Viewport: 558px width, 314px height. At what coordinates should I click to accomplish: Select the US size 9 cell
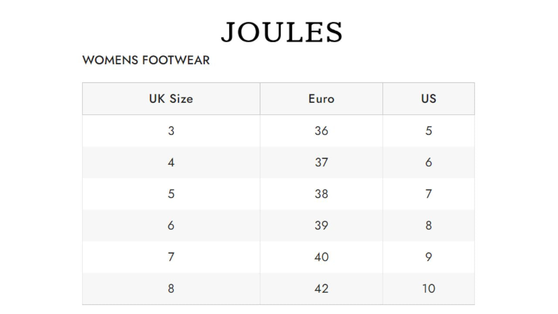(429, 257)
